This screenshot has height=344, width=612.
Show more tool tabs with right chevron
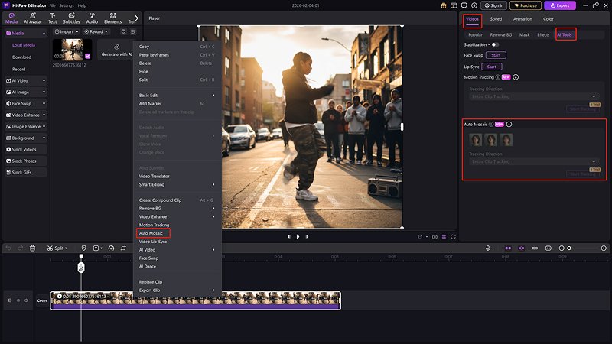point(136,18)
